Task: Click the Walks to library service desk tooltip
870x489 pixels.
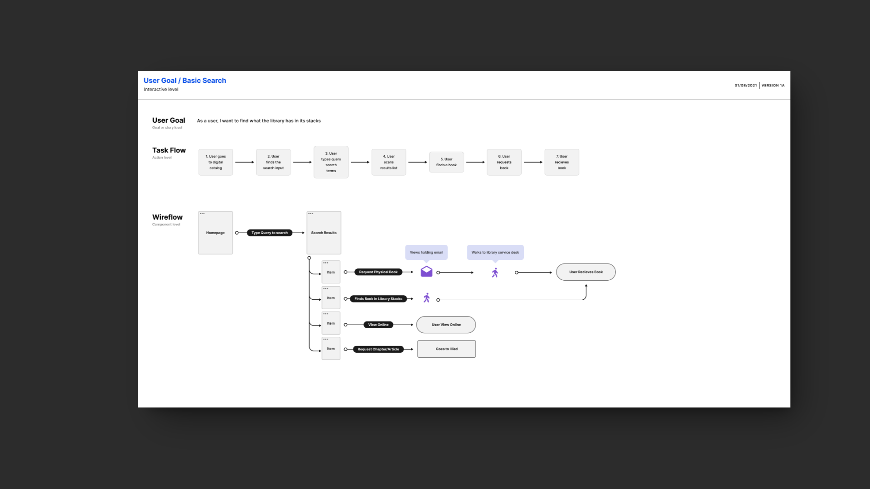Action: coord(495,252)
